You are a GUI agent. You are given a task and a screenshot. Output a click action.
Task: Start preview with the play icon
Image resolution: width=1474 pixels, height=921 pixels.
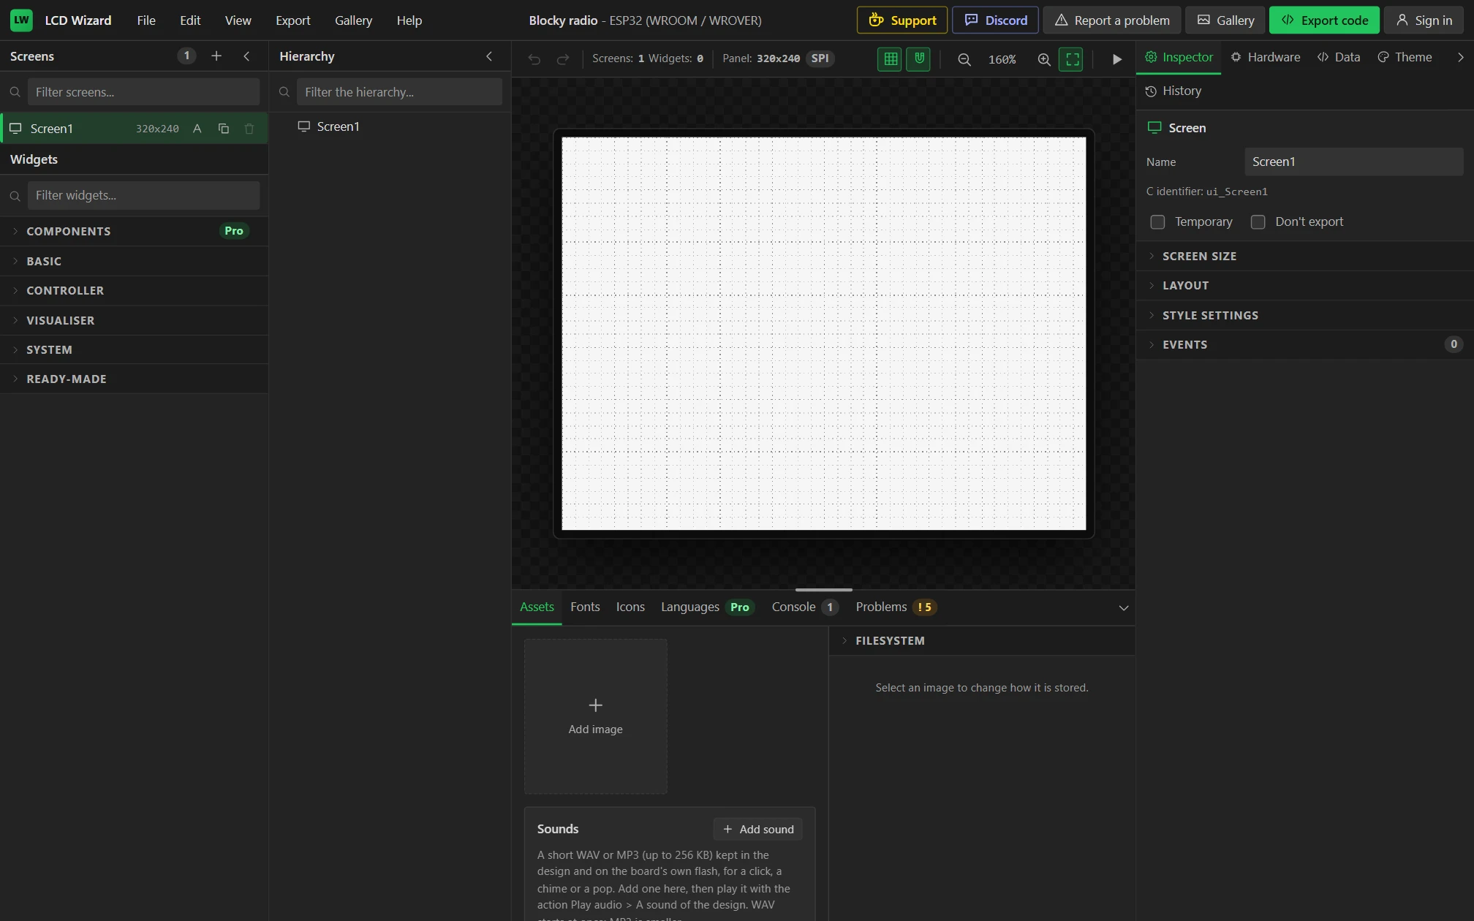pyautogui.click(x=1117, y=59)
